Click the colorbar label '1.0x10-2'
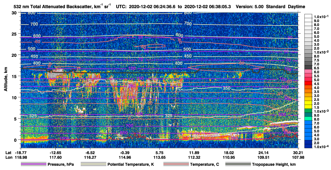Image resolution: width=331 pixels, height=170 pixels. click(x=322, y=52)
